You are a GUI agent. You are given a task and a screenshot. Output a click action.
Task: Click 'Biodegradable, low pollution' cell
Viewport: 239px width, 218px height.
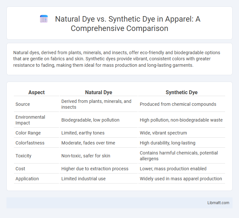(x=90, y=120)
